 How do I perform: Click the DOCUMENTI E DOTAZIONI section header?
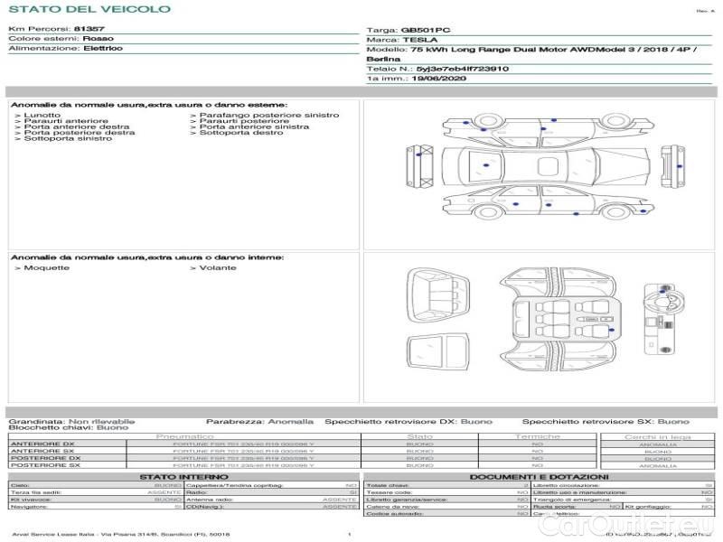(539, 476)
